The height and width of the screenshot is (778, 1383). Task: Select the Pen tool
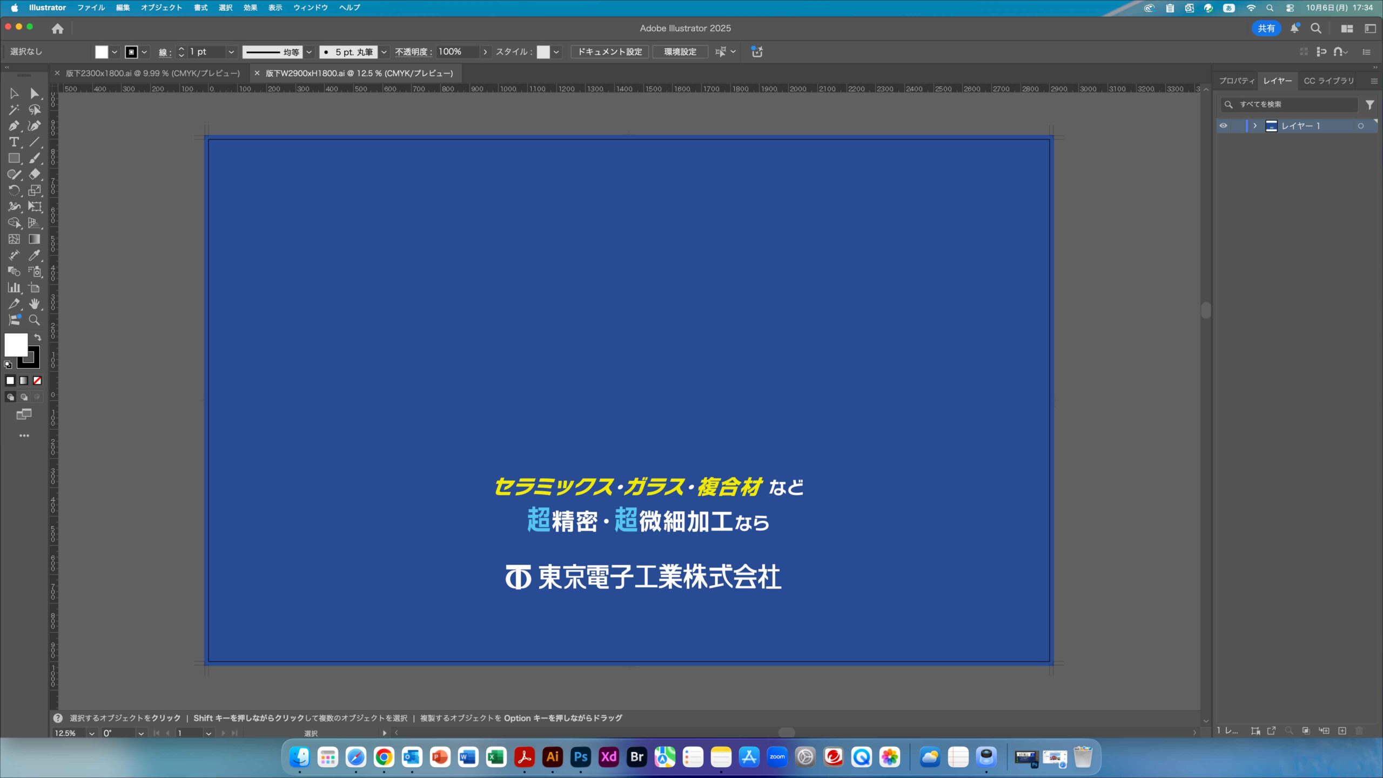tap(14, 126)
